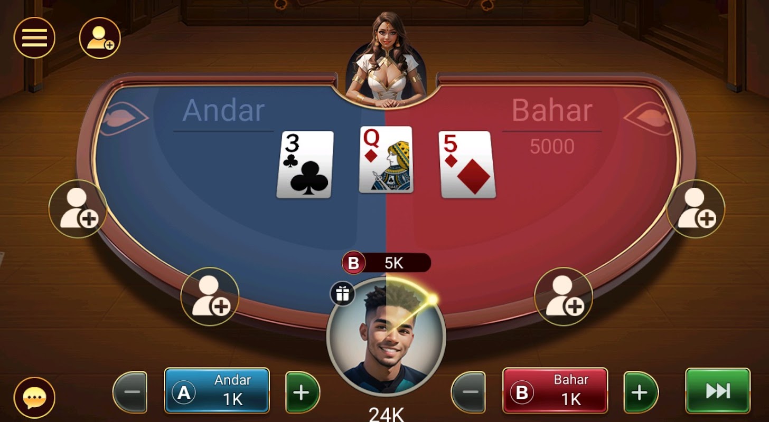Screen dimensions: 769x422
Task: Join the lower-left empty seat
Action: (210, 296)
